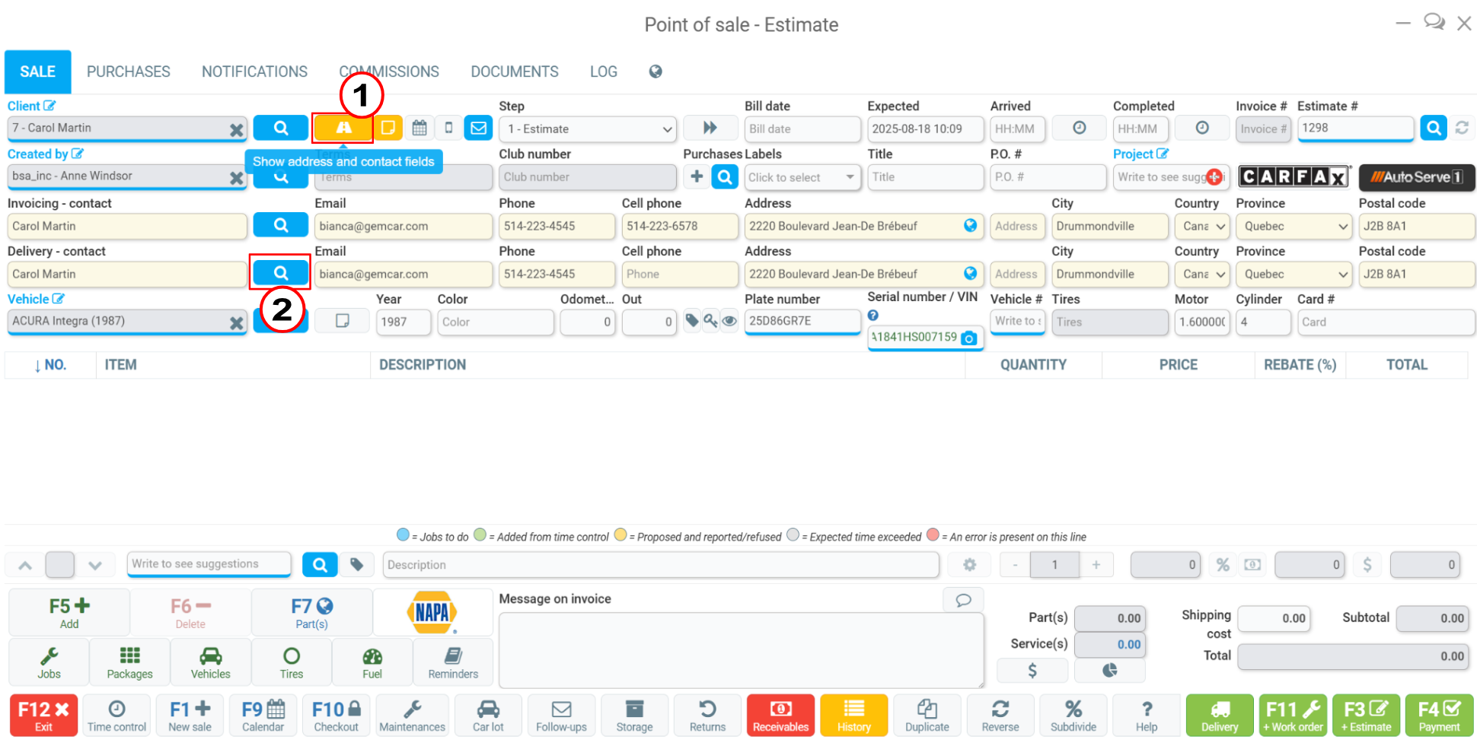Open the NAPA parts catalog
This screenshot has height=746, width=1477.
pos(432,612)
